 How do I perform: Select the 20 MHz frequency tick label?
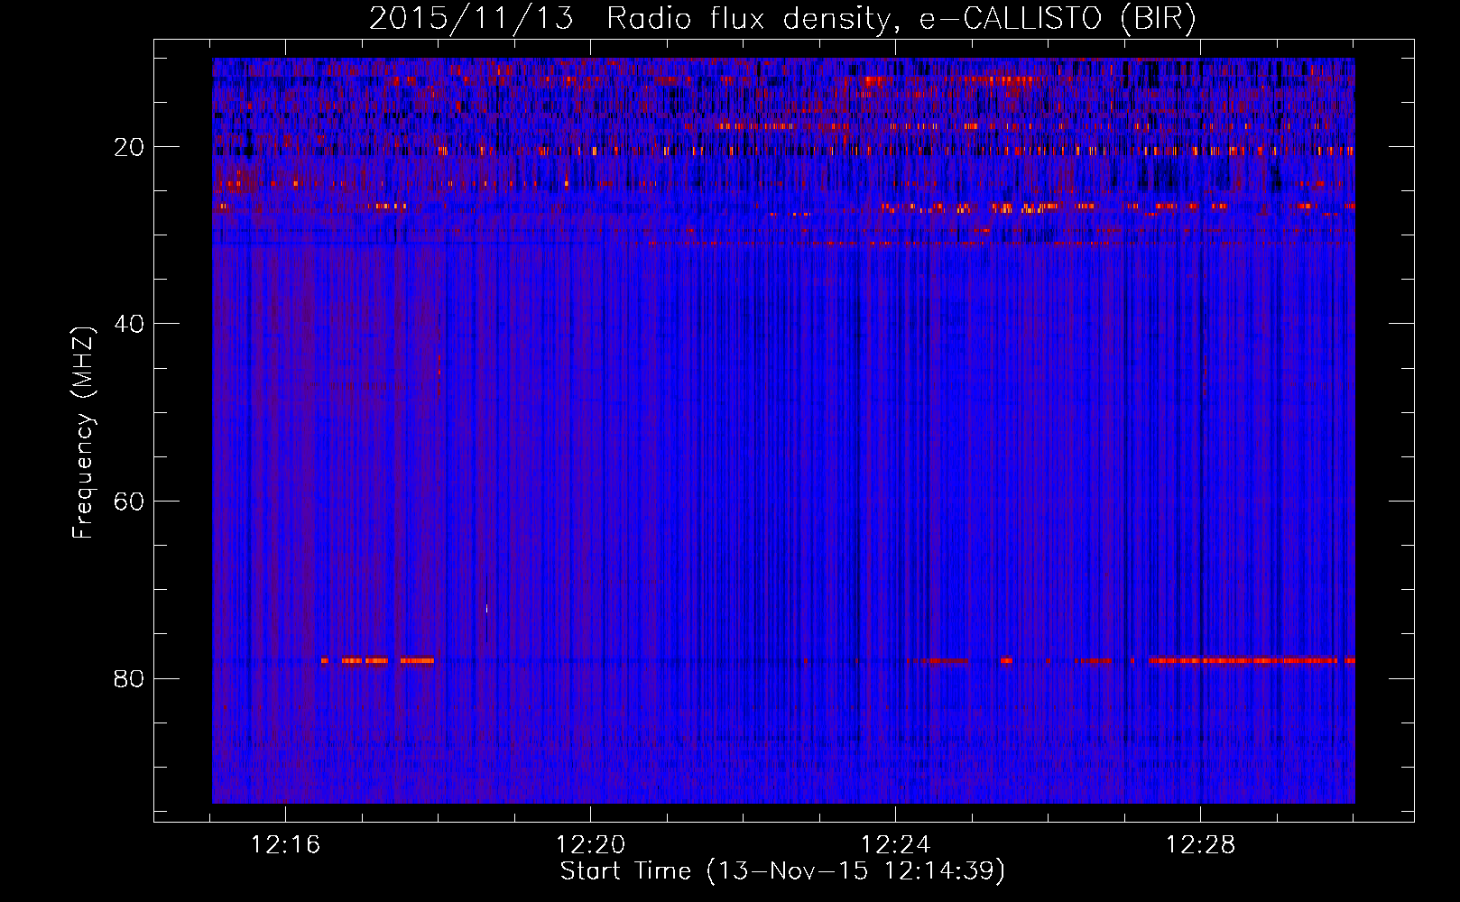[x=130, y=147]
